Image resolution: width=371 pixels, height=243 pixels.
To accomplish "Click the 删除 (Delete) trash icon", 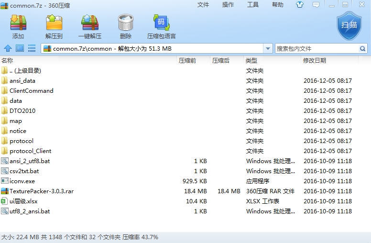I will click(x=126, y=27).
